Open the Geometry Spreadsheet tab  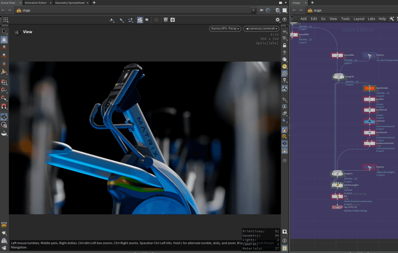pyautogui.click(x=70, y=3)
